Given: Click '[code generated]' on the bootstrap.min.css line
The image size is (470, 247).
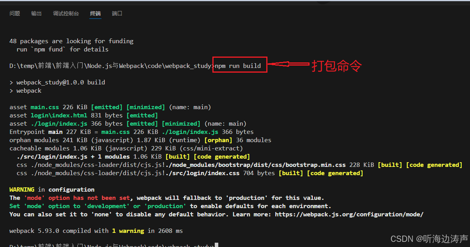Looking at the screenshot, I should click(434, 165).
